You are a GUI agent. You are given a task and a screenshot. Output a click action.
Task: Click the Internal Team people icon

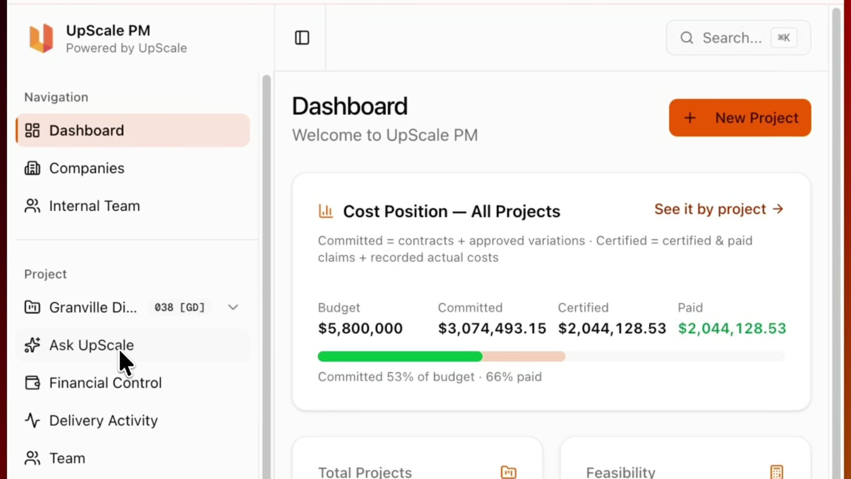coord(32,206)
